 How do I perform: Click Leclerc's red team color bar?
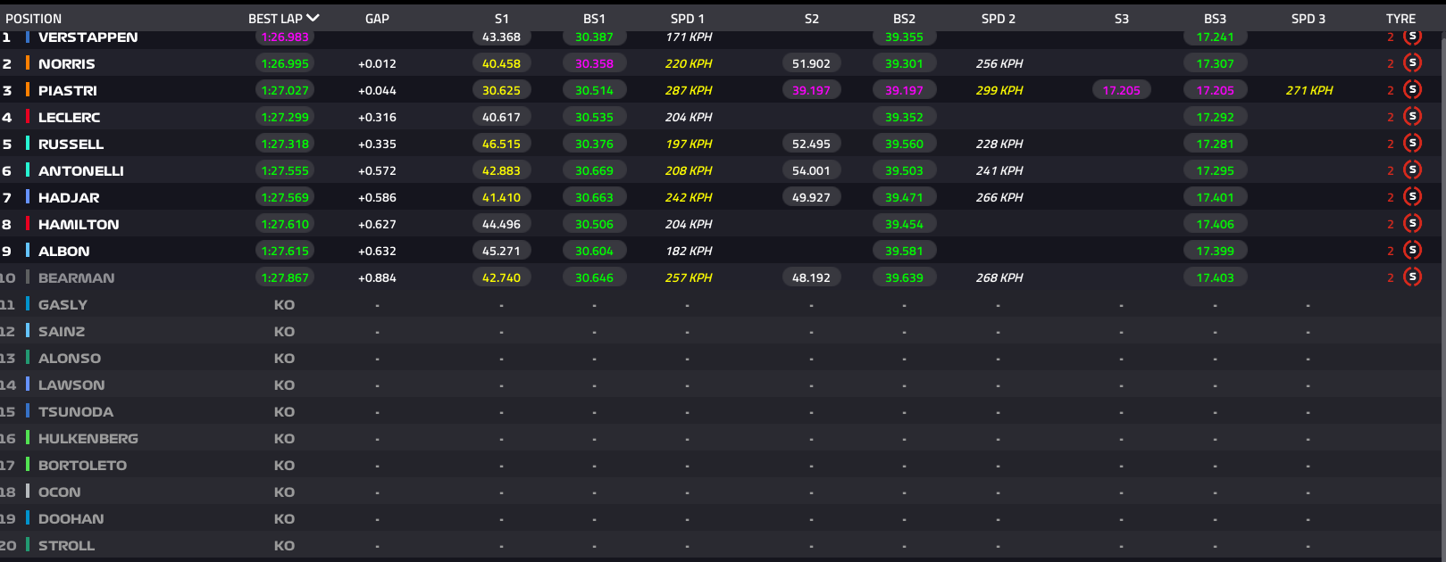[x=28, y=117]
